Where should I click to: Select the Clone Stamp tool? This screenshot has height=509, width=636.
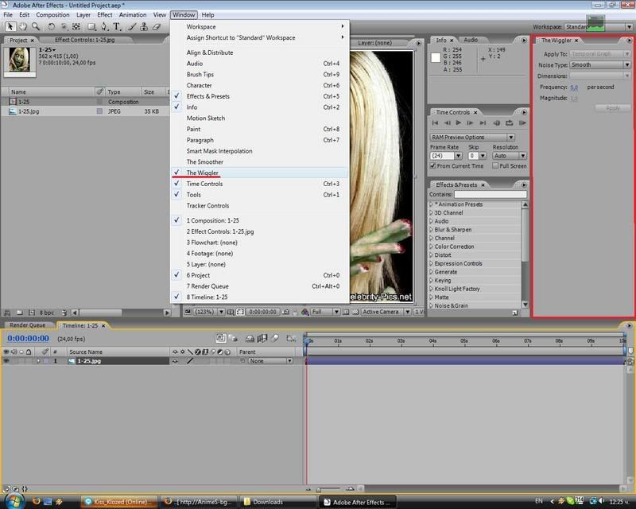point(144,27)
